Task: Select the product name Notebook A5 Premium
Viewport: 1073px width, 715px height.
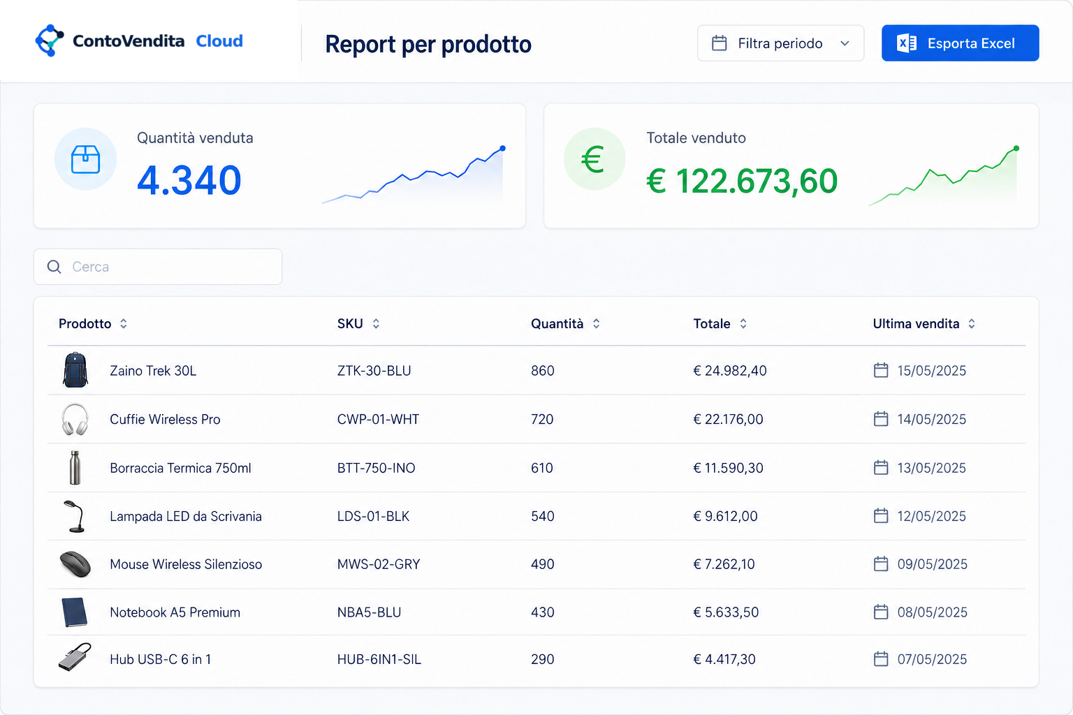Action: coord(175,612)
